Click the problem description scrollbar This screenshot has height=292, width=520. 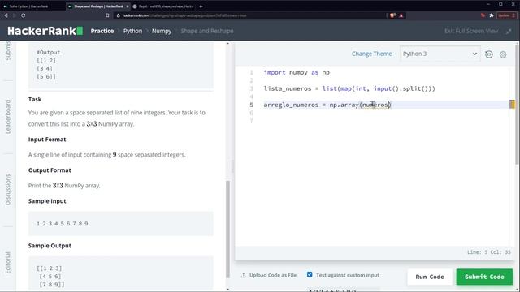pos(227,229)
